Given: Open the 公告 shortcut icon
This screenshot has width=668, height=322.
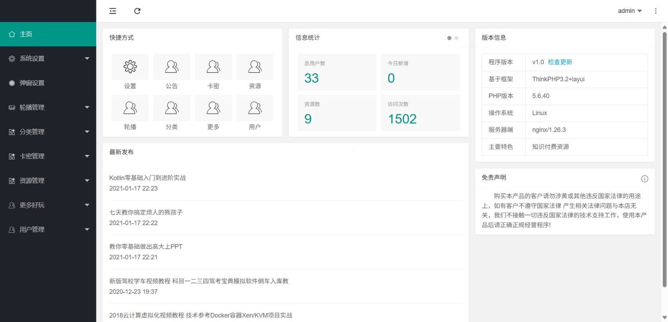Looking at the screenshot, I should coord(172,67).
